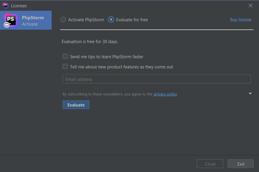
Task: Click the Evaluate button
Action: [76, 105]
